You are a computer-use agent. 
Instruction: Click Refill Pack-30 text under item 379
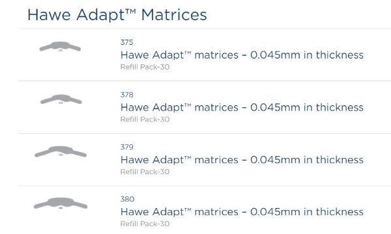(x=145, y=172)
